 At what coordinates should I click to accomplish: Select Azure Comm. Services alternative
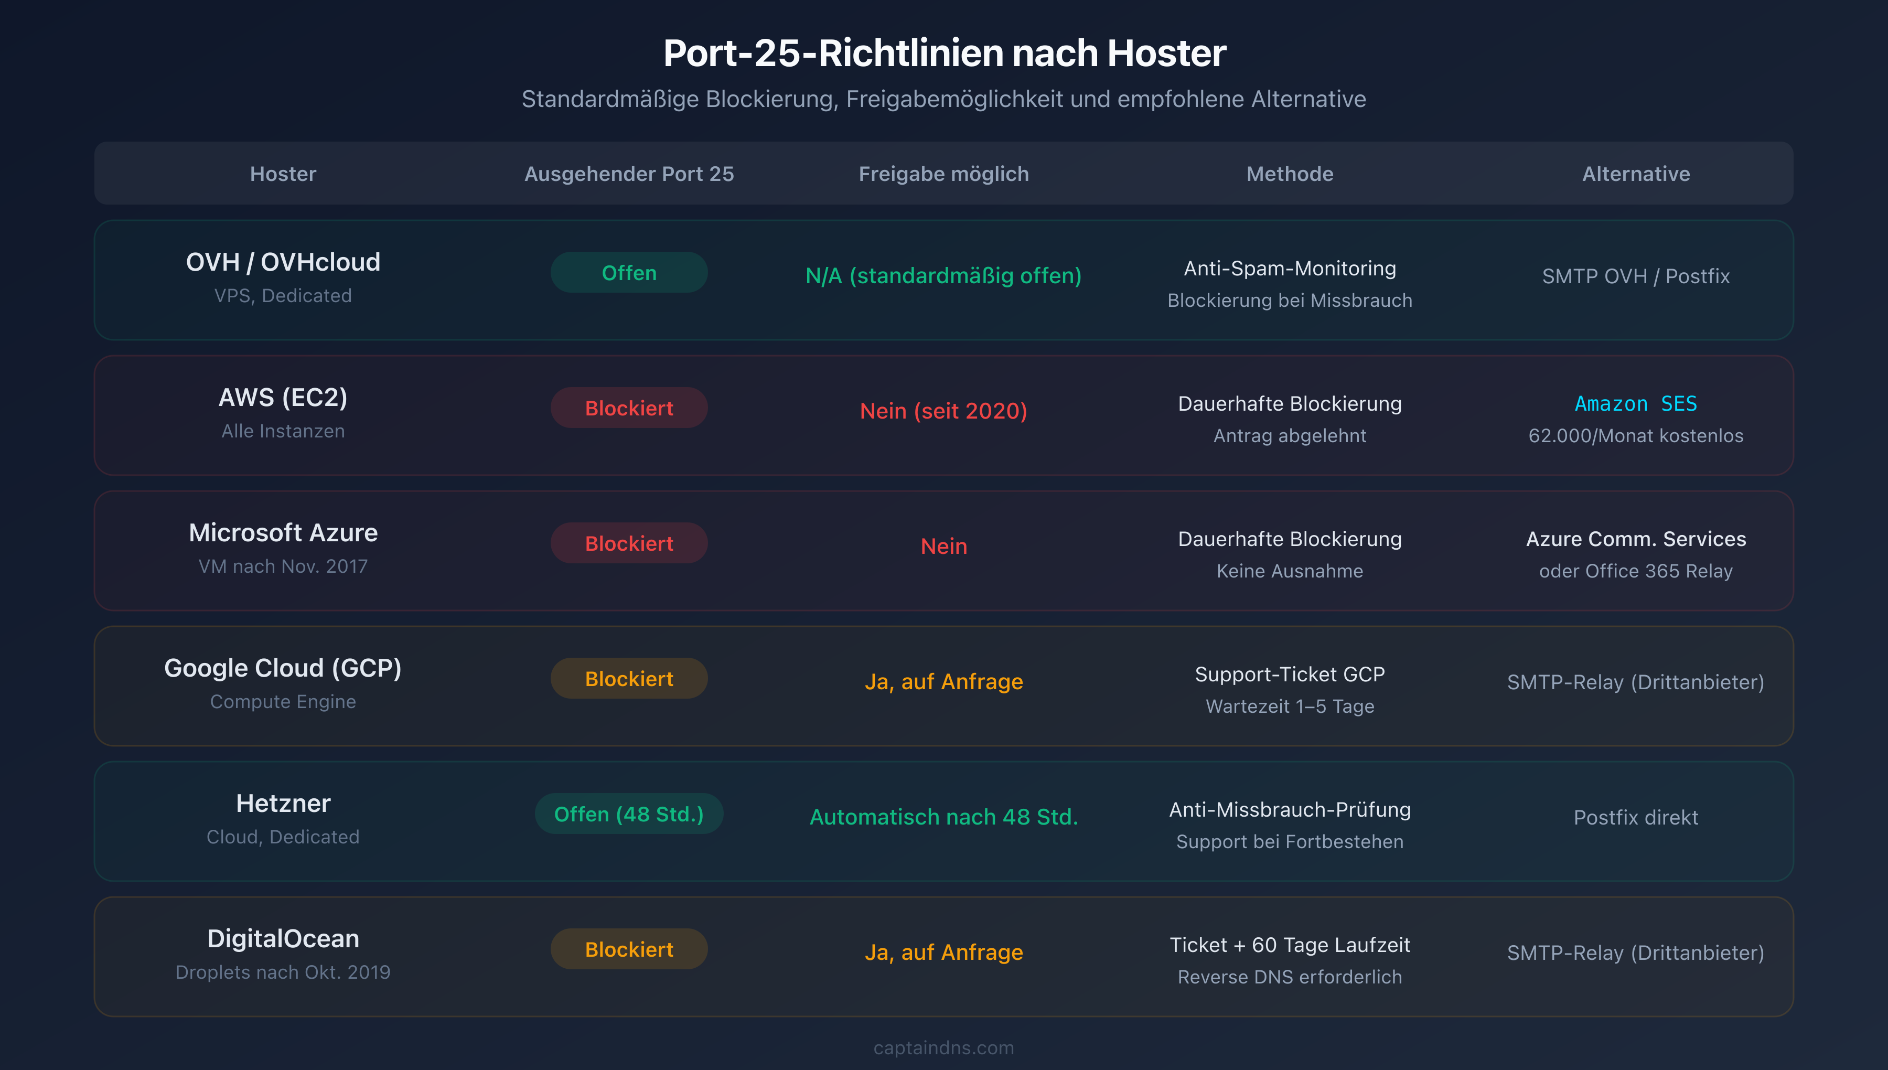[1635, 539]
